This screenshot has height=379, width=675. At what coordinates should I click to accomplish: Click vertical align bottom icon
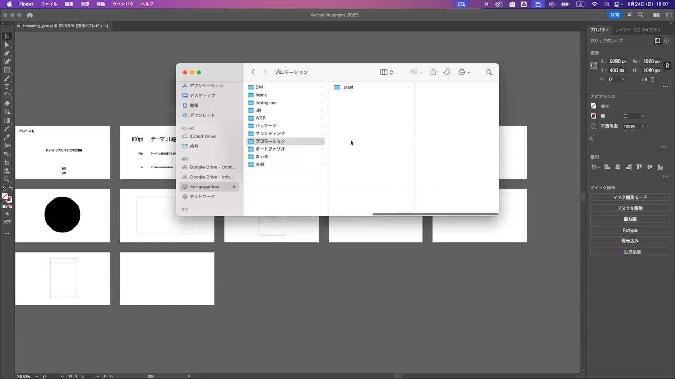point(661,167)
